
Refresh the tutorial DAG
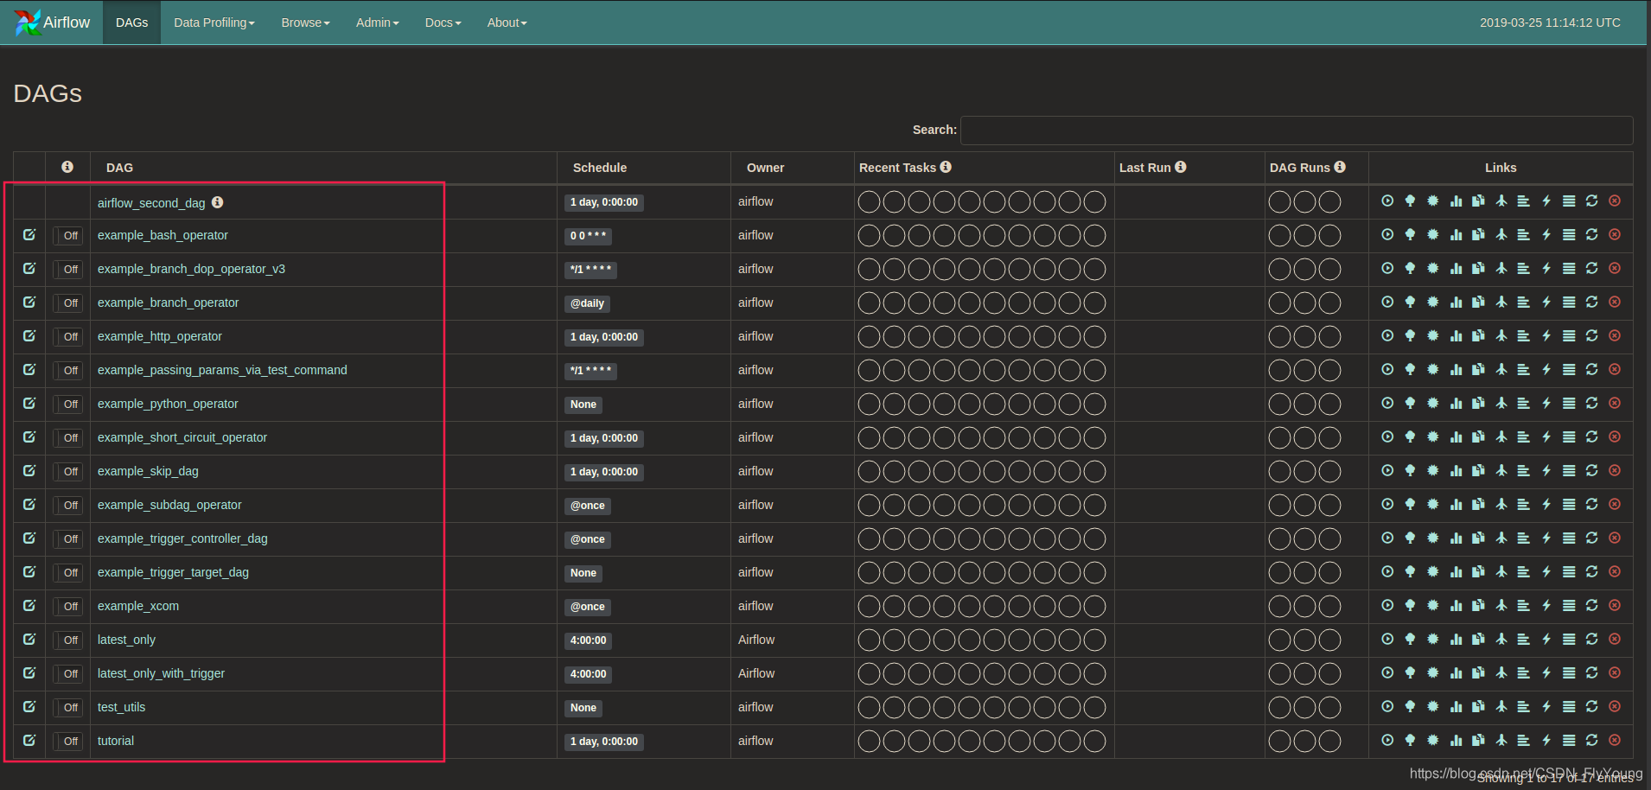pyautogui.click(x=1591, y=741)
